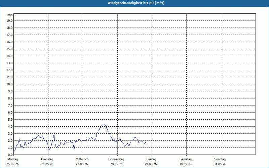Screen dimensions: 269x168
Task: Select the Sonntag day label
Action: (x=220, y=159)
